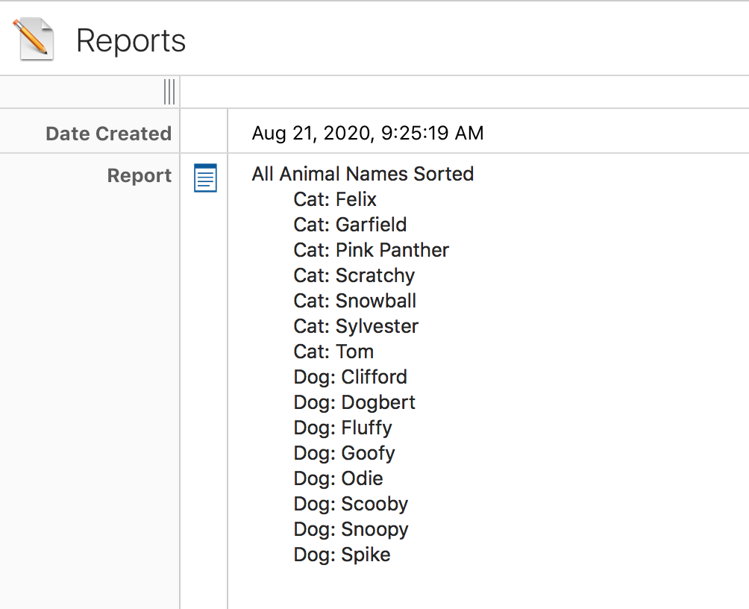Click the Cat: Scratchy entry
The image size is (749, 609).
click(354, 275)
